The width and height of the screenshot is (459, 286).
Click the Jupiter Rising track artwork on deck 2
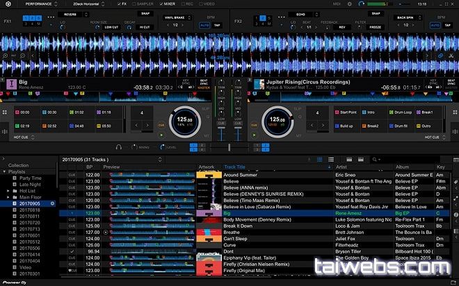[259, 84]
